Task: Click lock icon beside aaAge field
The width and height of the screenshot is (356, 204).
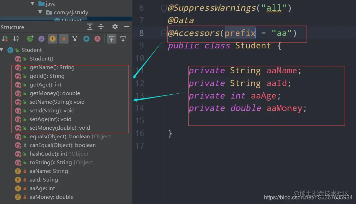Action: click(25, 188)
